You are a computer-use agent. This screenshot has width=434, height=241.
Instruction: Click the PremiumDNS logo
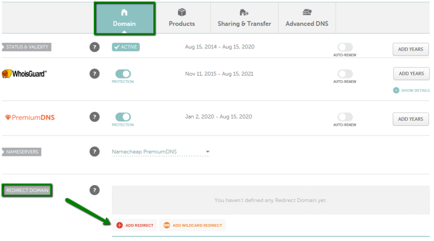[29, 117]
